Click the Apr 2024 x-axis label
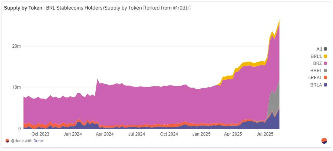 click(x=104, y=135)
